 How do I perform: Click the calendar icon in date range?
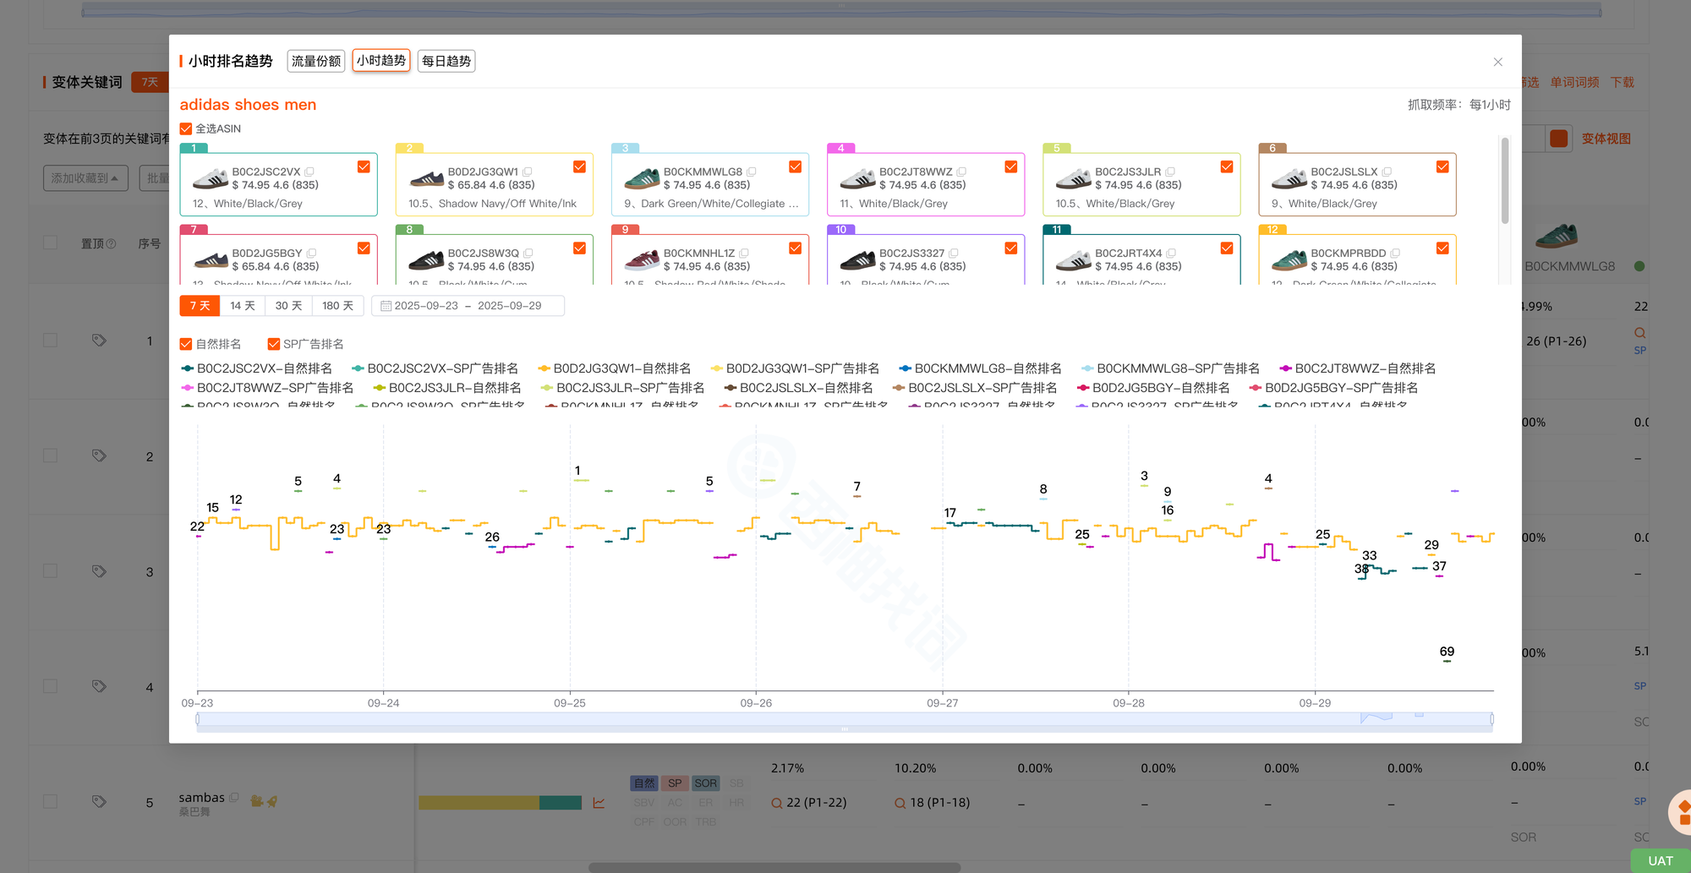point(386,306)
